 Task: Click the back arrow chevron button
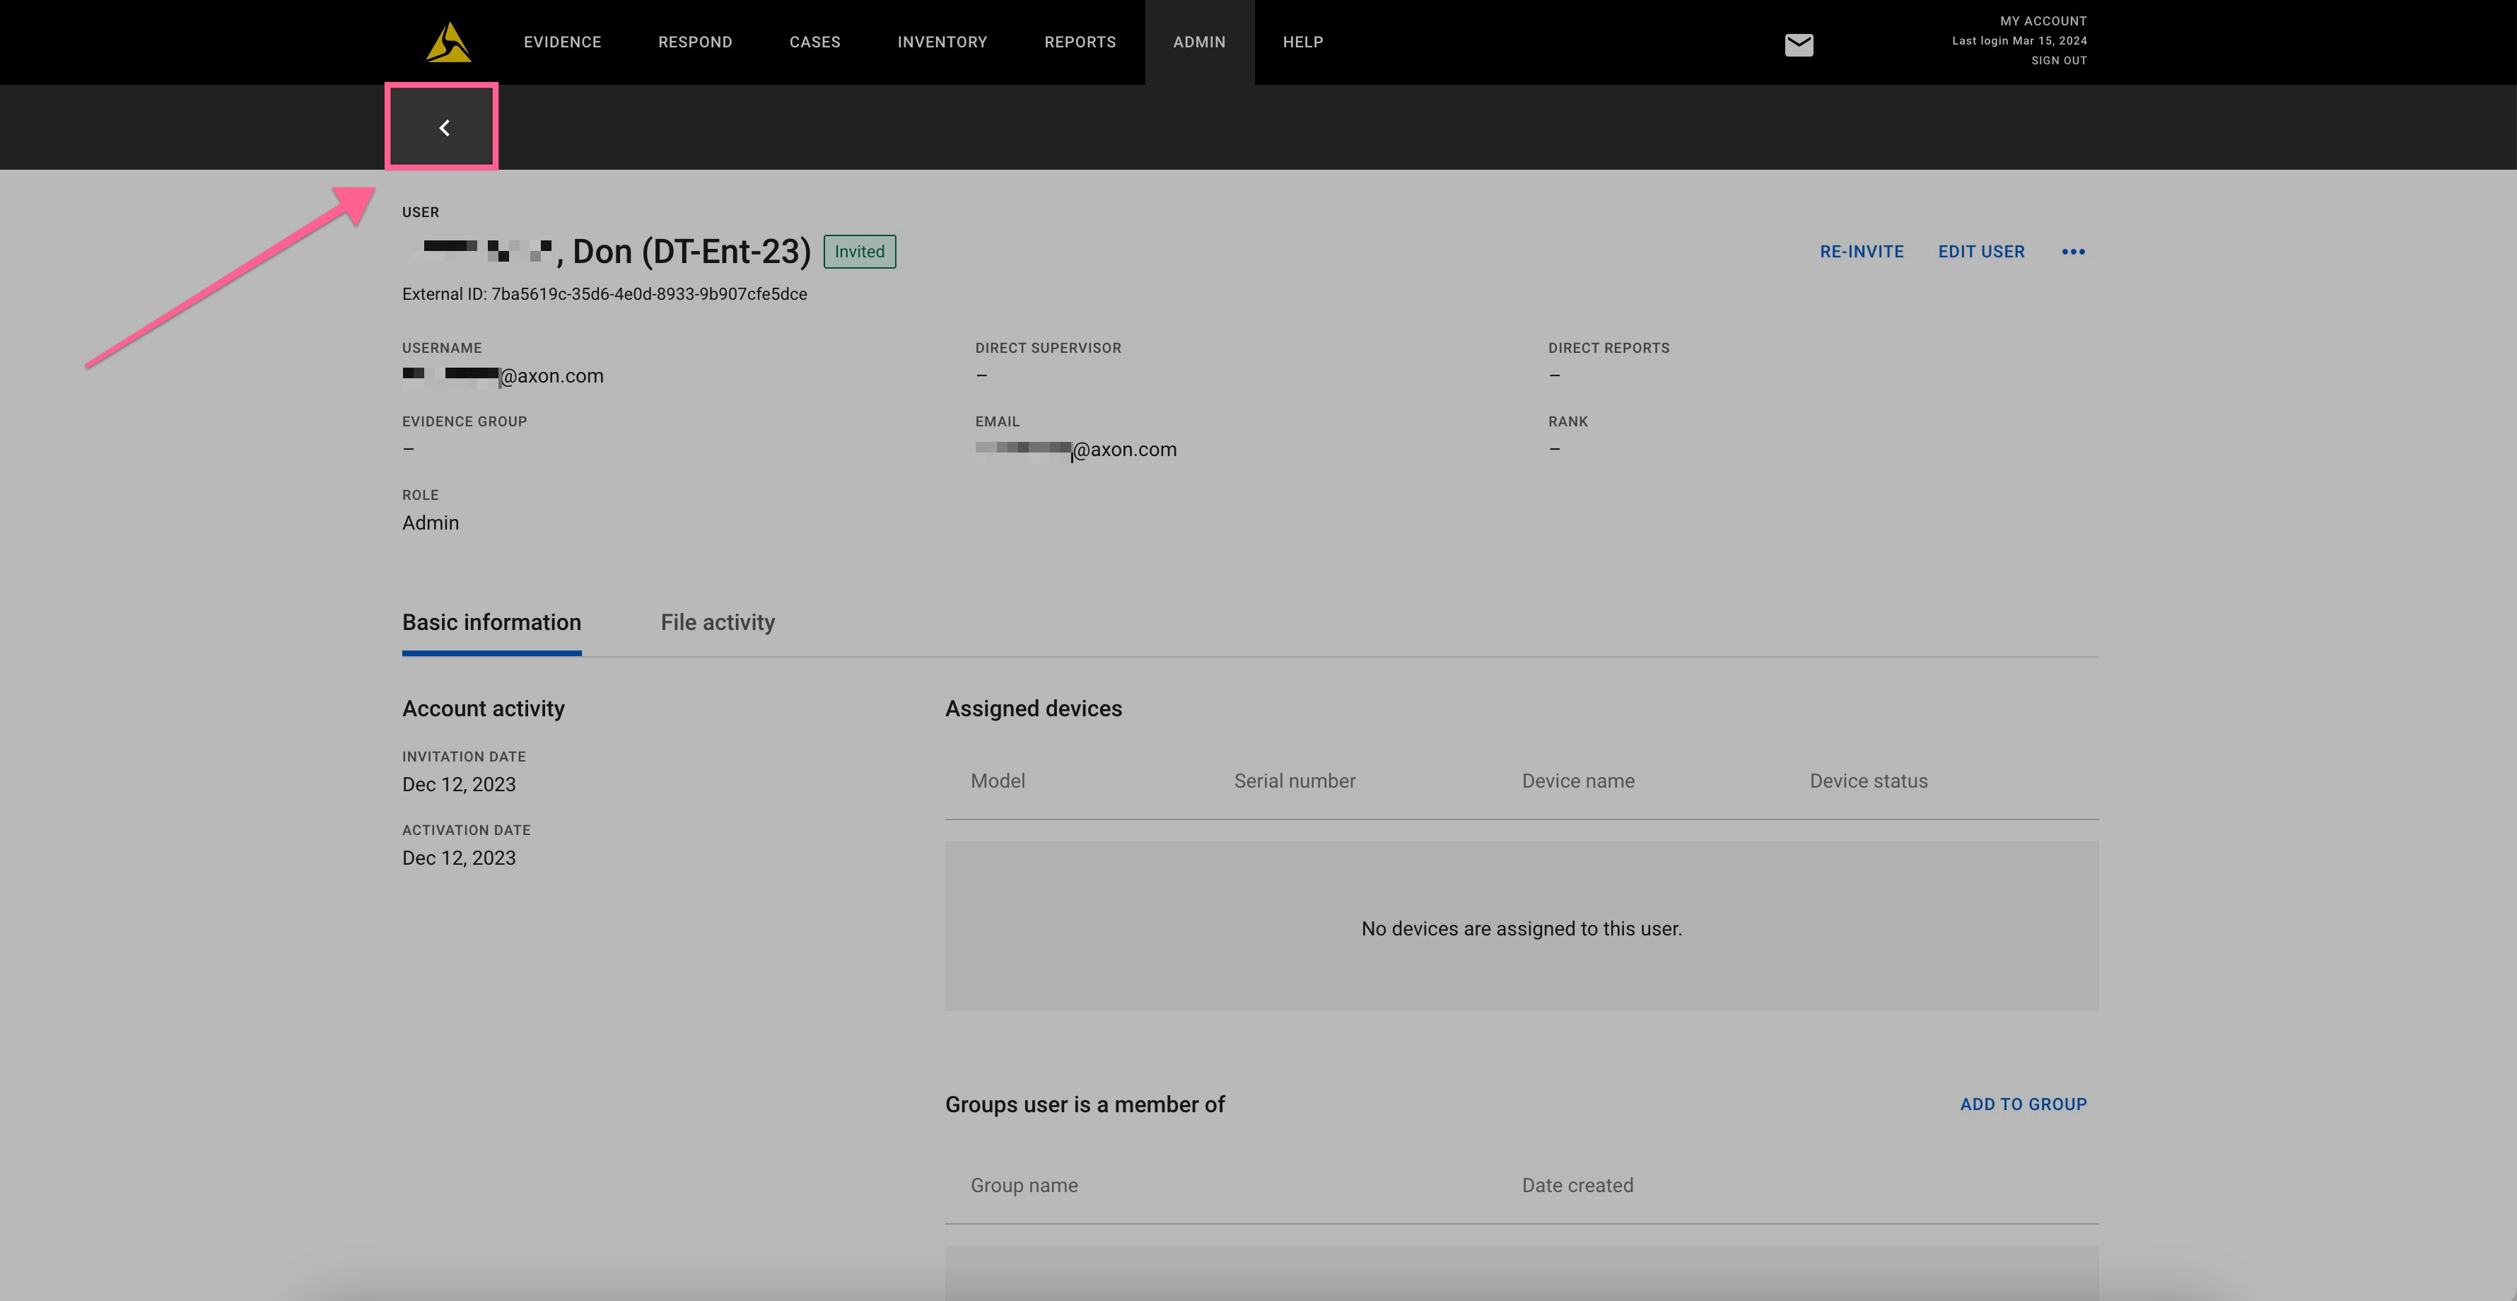[x=443, y=127]
